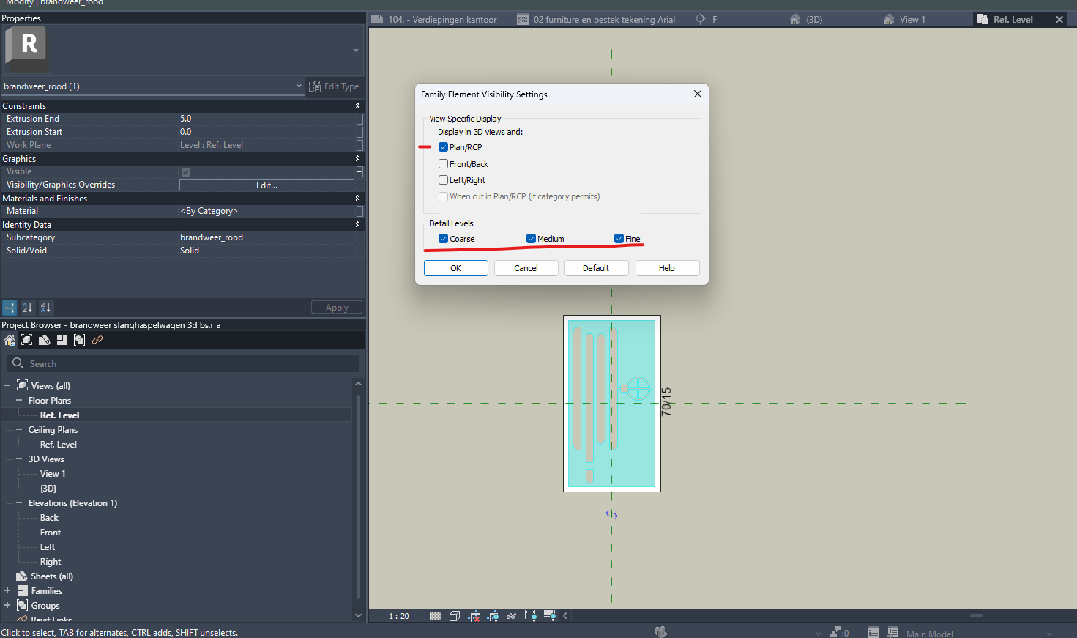The width and height of the screenshot is (1077, 638).
Task: Toggle the category grouping sort icon
Action: coord(10,308)
